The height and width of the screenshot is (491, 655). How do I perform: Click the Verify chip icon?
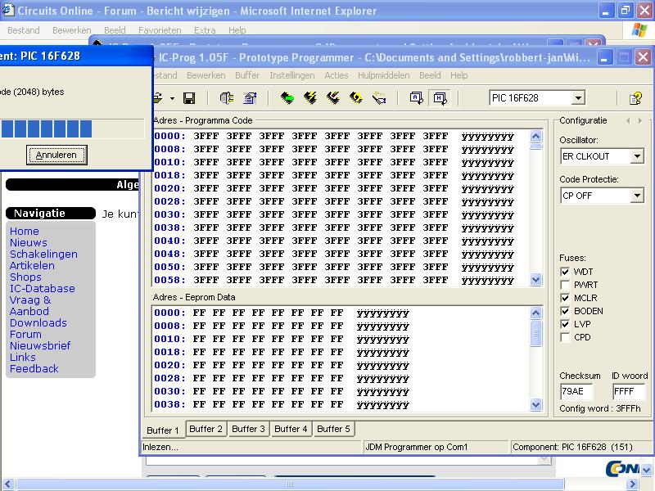pos(379,98)
